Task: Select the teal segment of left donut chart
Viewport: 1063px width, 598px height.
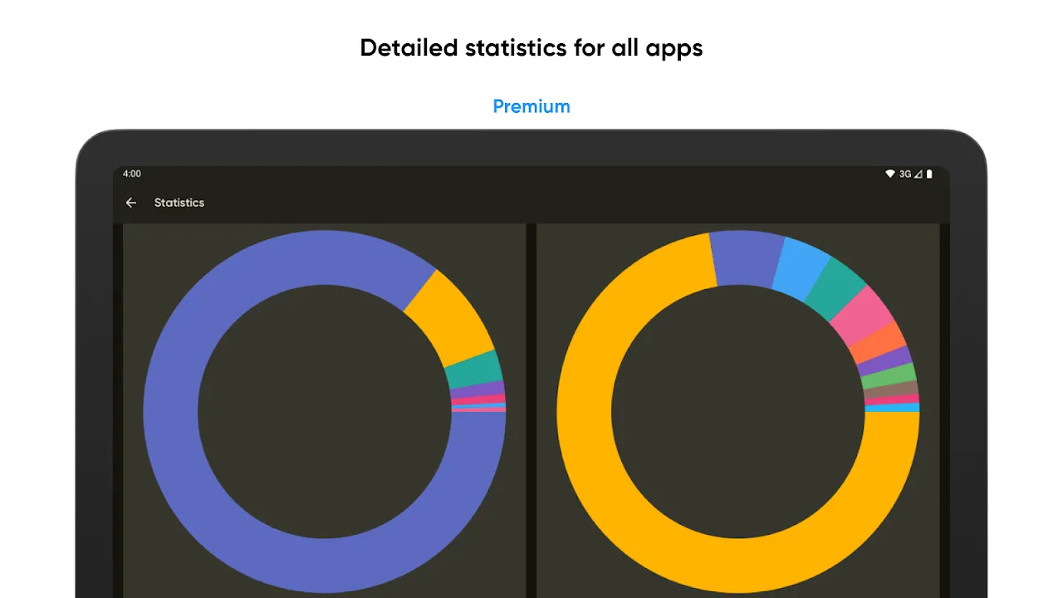Action: (x=474, y=370)
